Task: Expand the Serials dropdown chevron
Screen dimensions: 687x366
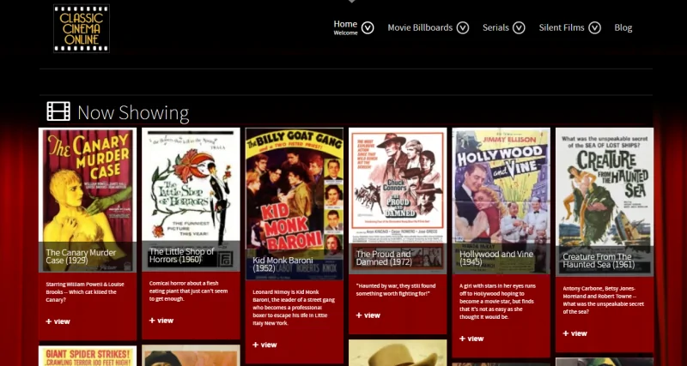Action: pos(519,28)
